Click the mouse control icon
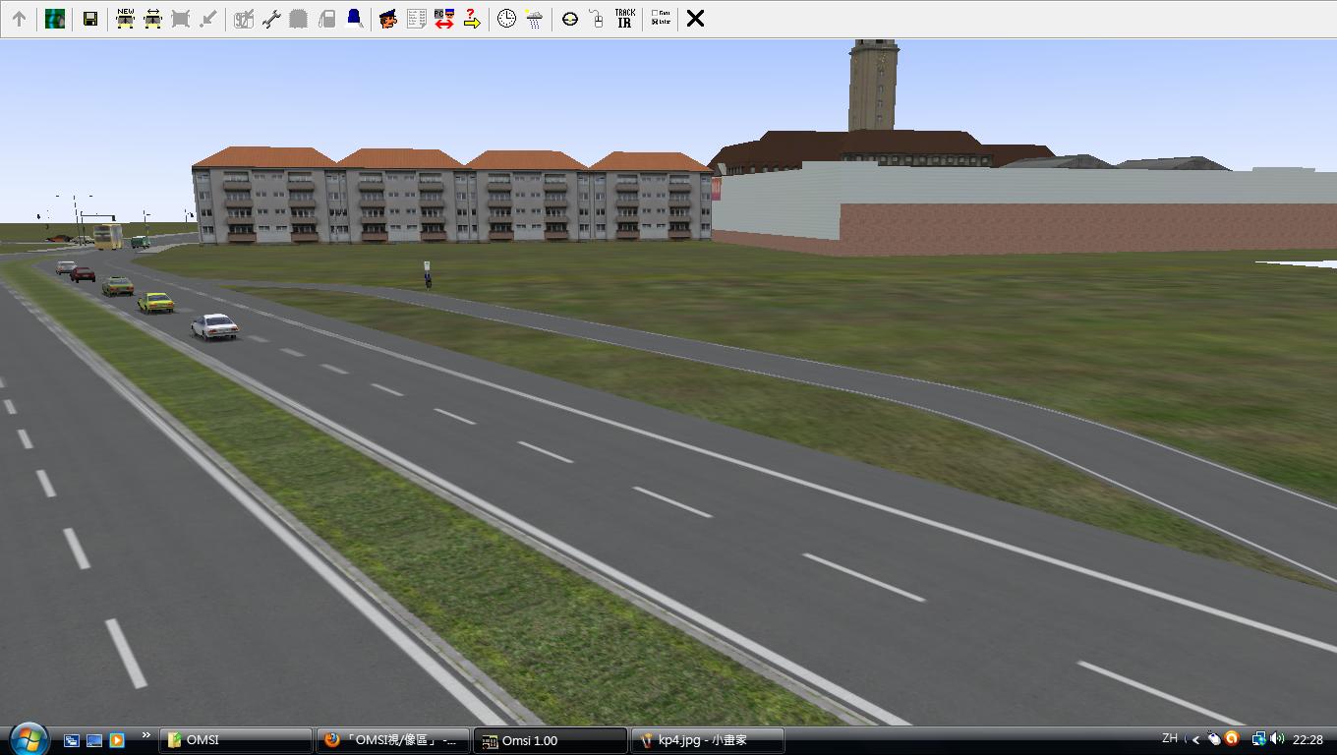Image resolution: width=1337 pixels, height=755 pixels. coord(597,18)
